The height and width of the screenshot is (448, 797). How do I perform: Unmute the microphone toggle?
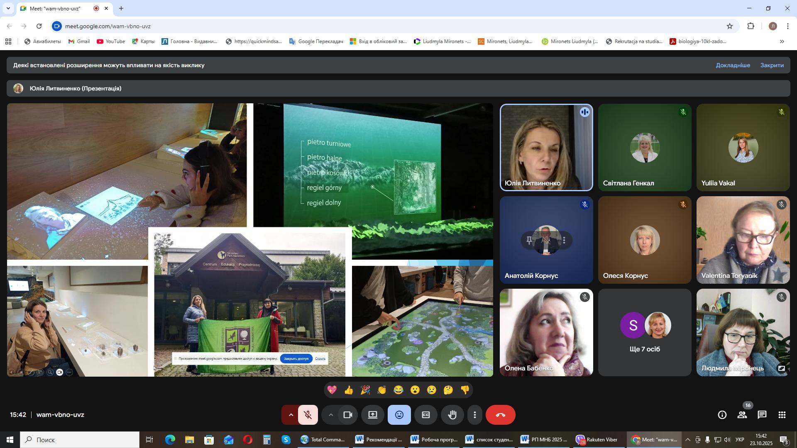308,415
